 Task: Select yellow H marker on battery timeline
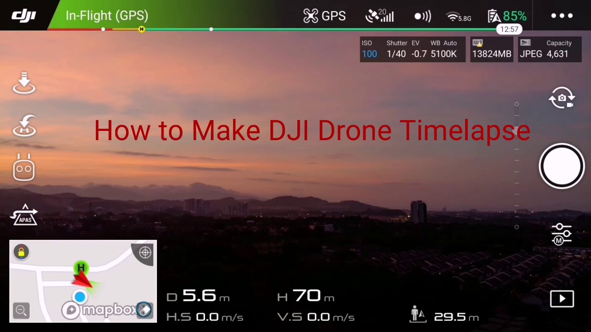[142, 29]
